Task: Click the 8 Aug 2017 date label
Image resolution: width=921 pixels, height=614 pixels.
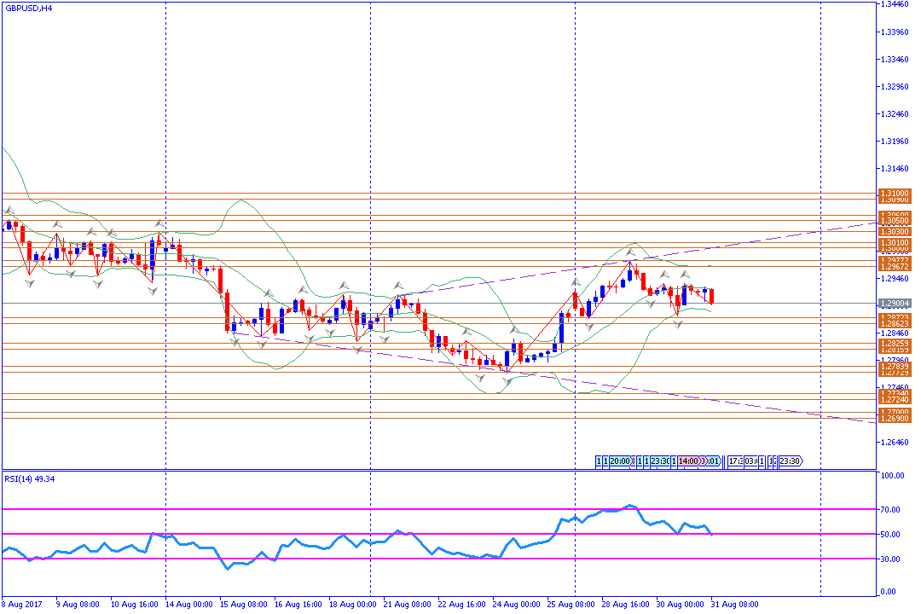Action: (20, 603)
